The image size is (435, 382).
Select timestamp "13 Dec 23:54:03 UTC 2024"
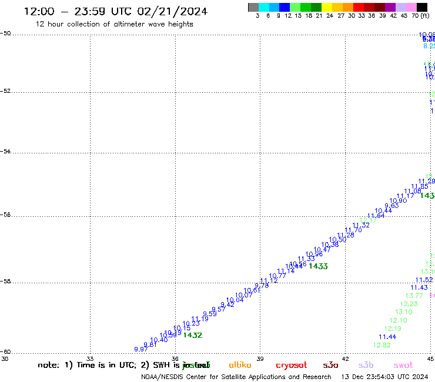pos(385,377)
